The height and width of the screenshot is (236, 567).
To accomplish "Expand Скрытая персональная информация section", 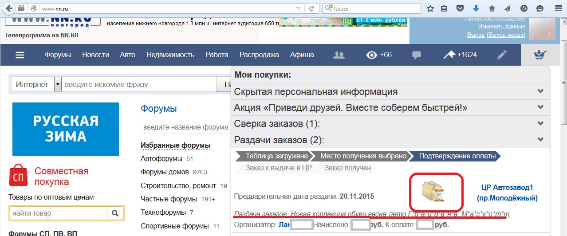I will (540, 91).
